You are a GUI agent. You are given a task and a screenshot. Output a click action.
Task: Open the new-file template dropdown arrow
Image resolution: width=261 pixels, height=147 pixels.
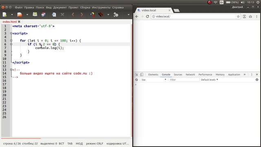[x=12, y=15]
